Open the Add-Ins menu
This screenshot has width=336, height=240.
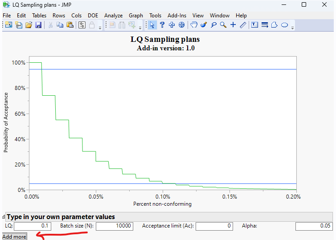coord(177,16)
